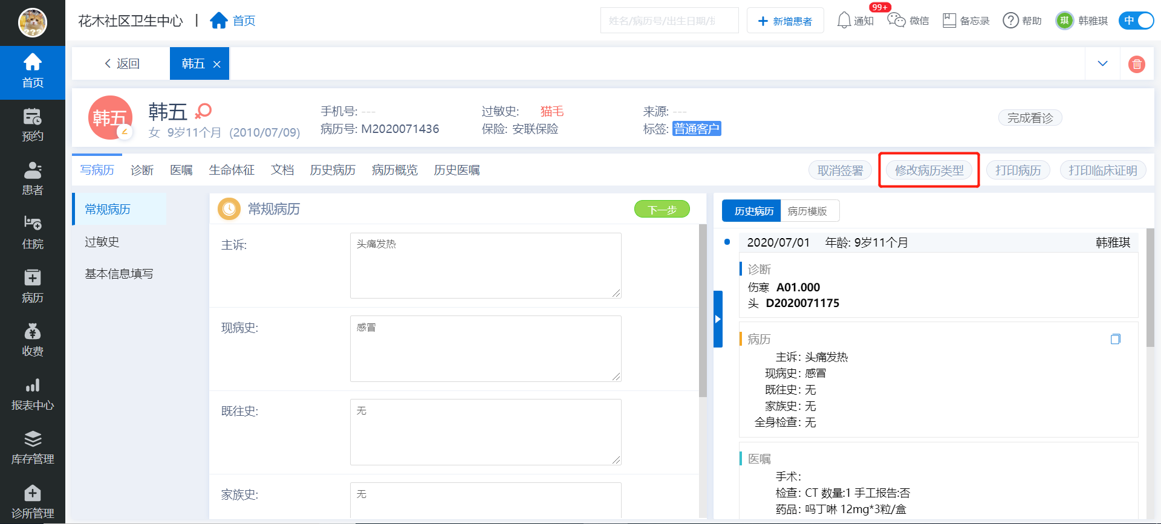Click the 普通客户 tag
1161x524 pixels.
(697, 129)
